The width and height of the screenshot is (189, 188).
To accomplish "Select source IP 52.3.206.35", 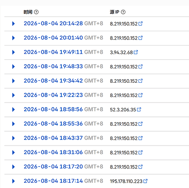I will pyautogui.click(x=123, y=110).
